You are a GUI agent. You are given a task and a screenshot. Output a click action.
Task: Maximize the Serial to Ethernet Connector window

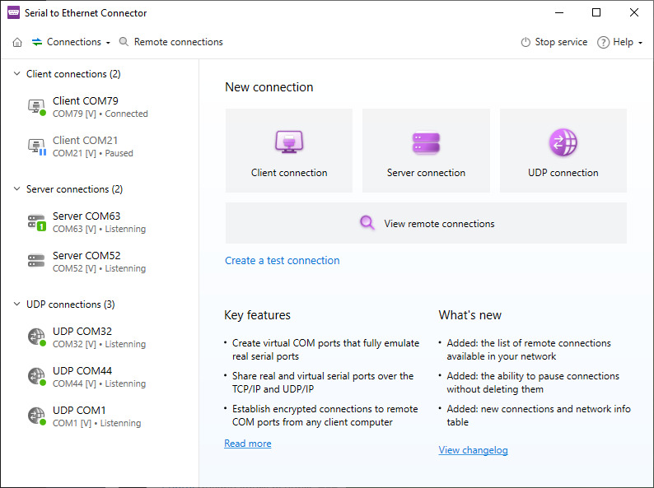596,12
